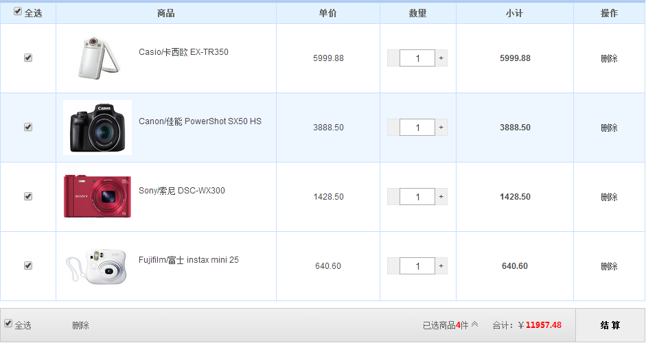This screenshot has width=646, height=343.
Task: Open the Canon/佳能 PowerShot SX50 HS name
Action: point(200,121)
